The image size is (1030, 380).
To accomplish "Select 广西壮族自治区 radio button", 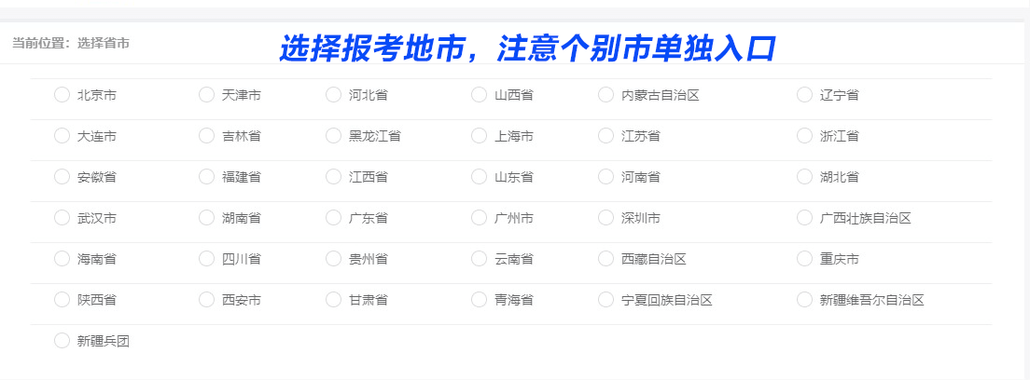I will pyautogui.click(x=805, y=218).
